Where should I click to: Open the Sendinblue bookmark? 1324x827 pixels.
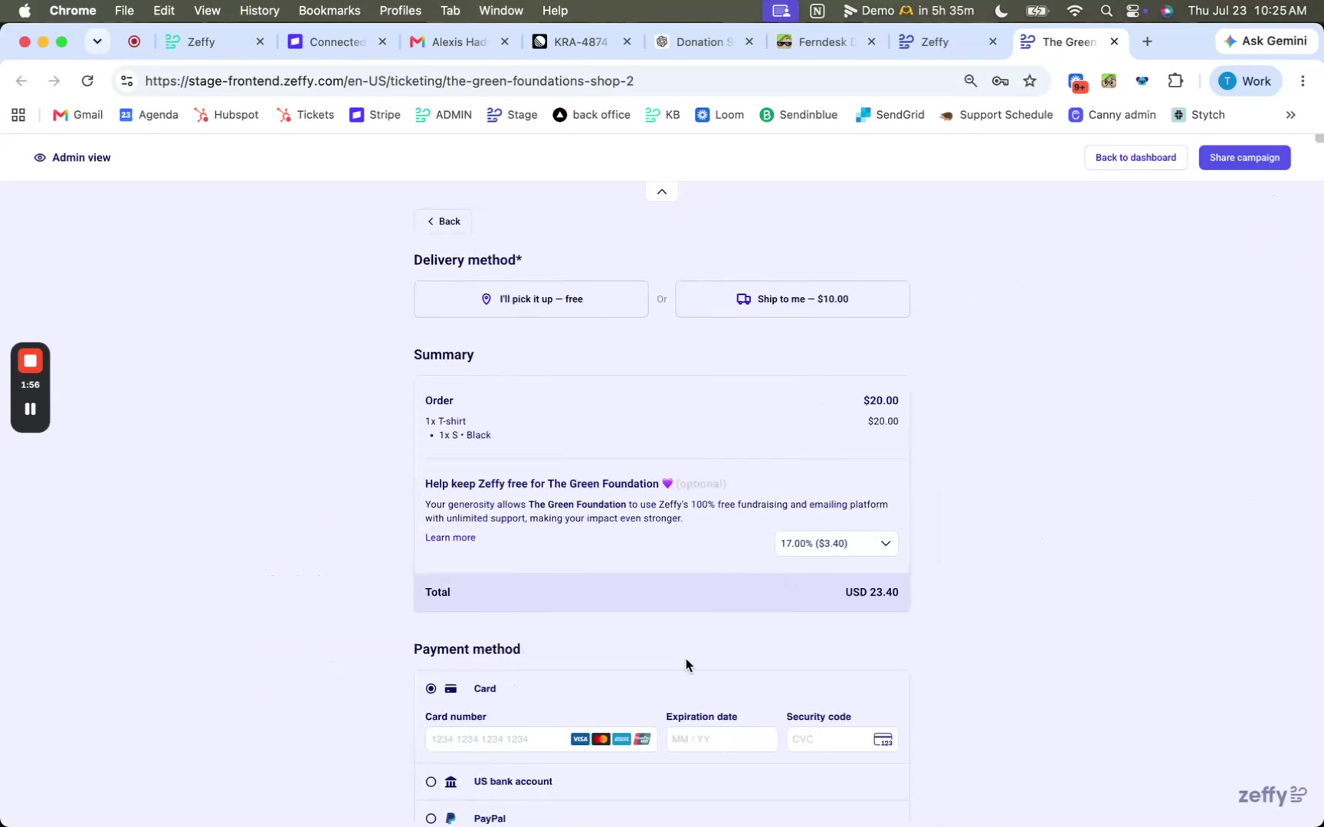[x=798, y=115]
